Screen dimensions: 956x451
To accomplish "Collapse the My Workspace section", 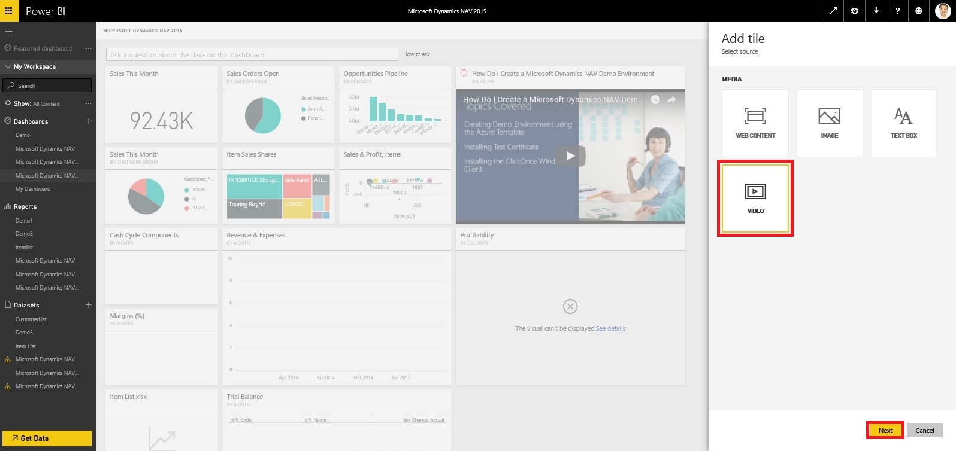I will [x=8, y=67].
